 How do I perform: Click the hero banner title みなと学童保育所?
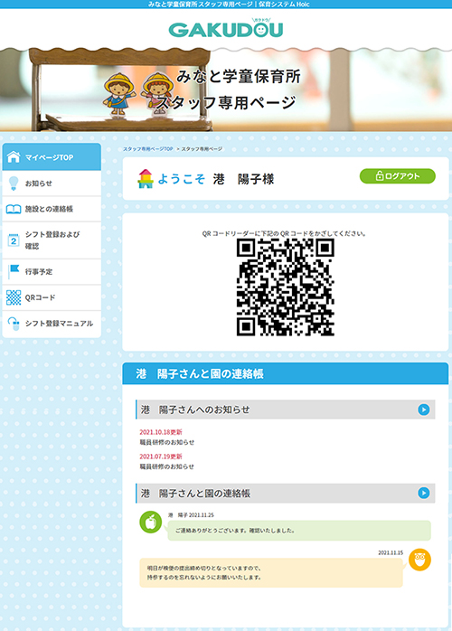(x=239, y=76)
